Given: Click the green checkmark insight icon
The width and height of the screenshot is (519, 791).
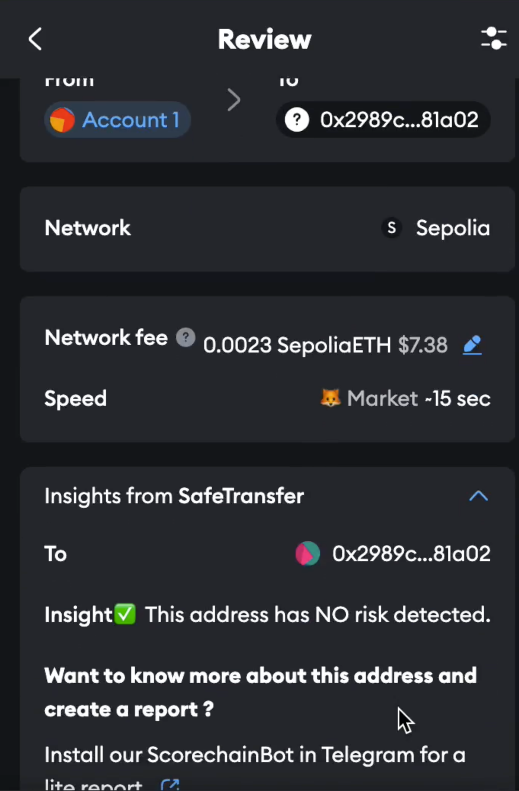Looking at the screenshot, I should (125, 614).
